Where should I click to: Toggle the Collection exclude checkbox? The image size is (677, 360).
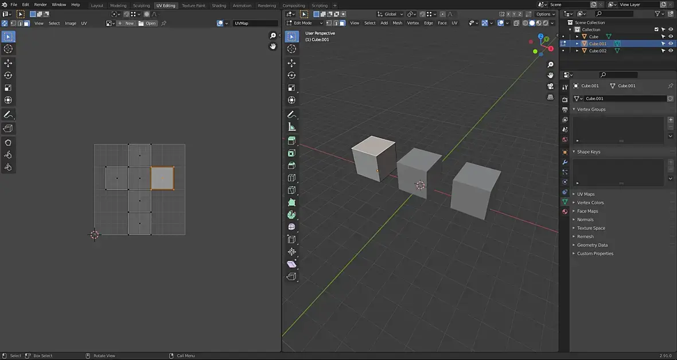click(656, 29)
